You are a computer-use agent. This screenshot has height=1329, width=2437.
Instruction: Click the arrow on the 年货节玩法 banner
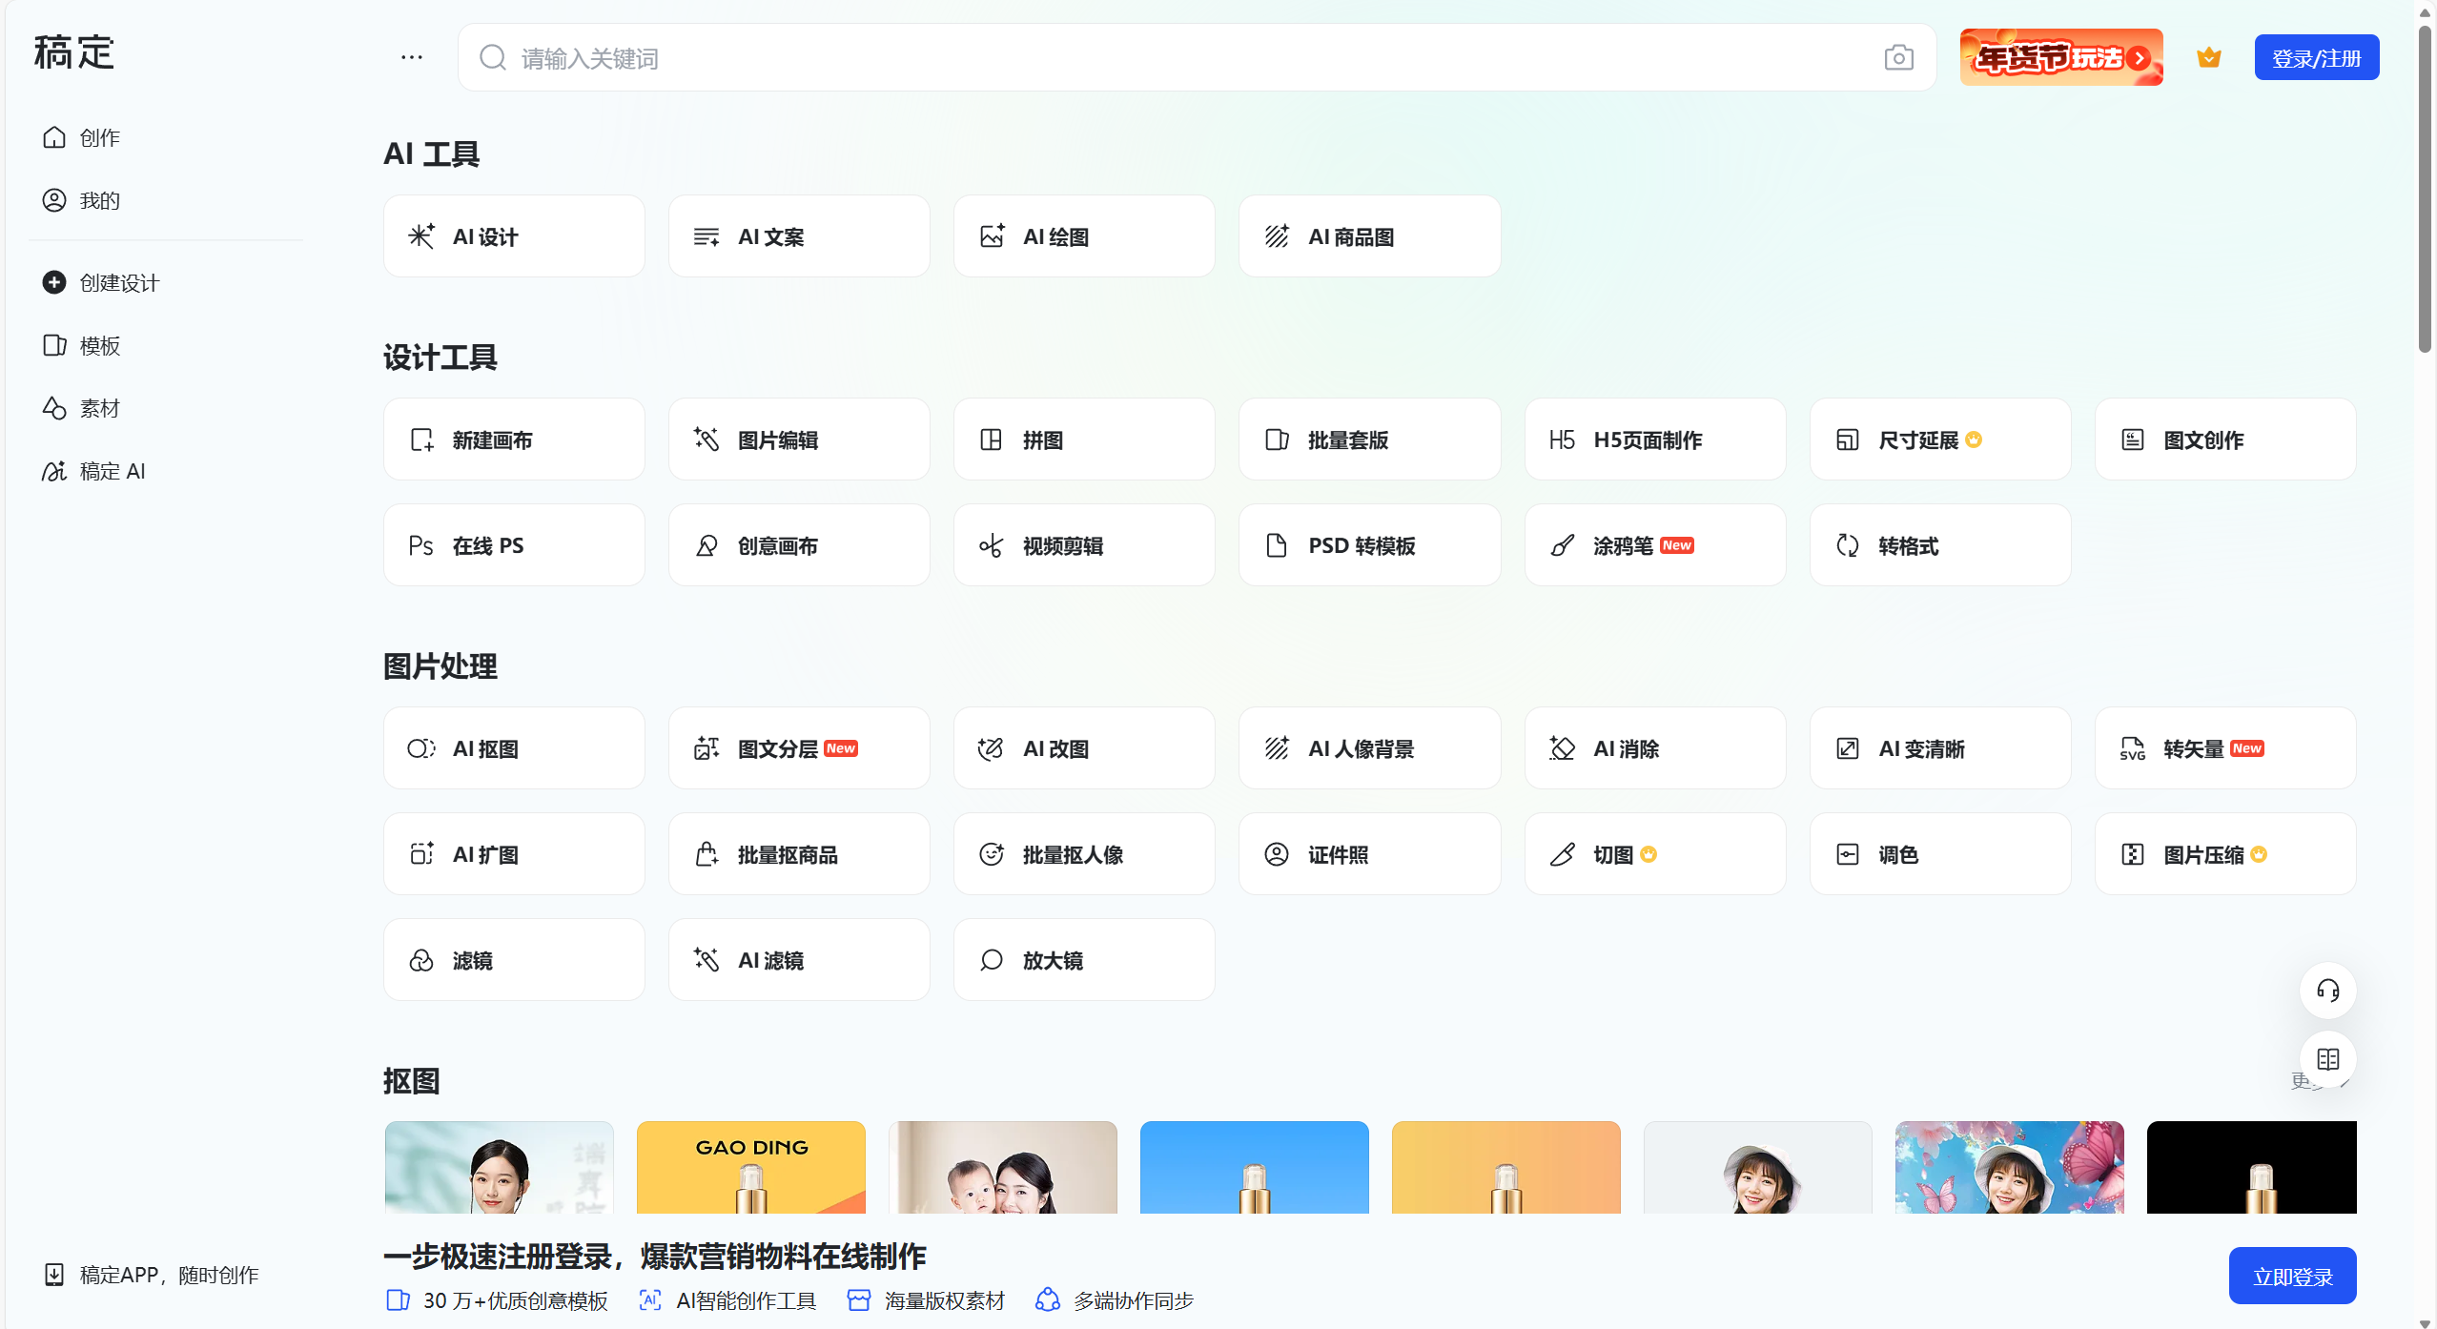[2140, 57]
